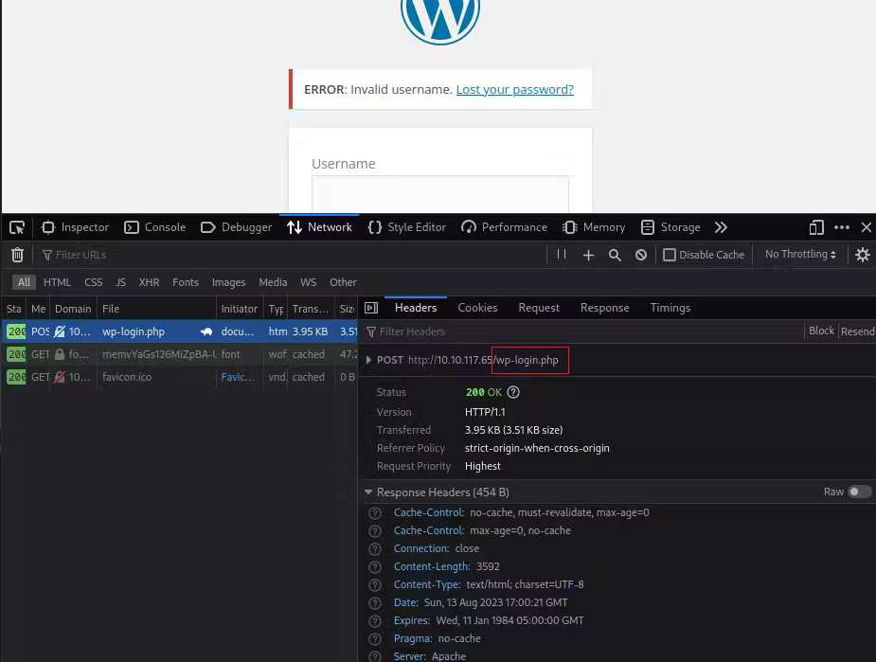Click secure padlock icon on font request row
Screen dimensions: 876x662
point(60,354)
